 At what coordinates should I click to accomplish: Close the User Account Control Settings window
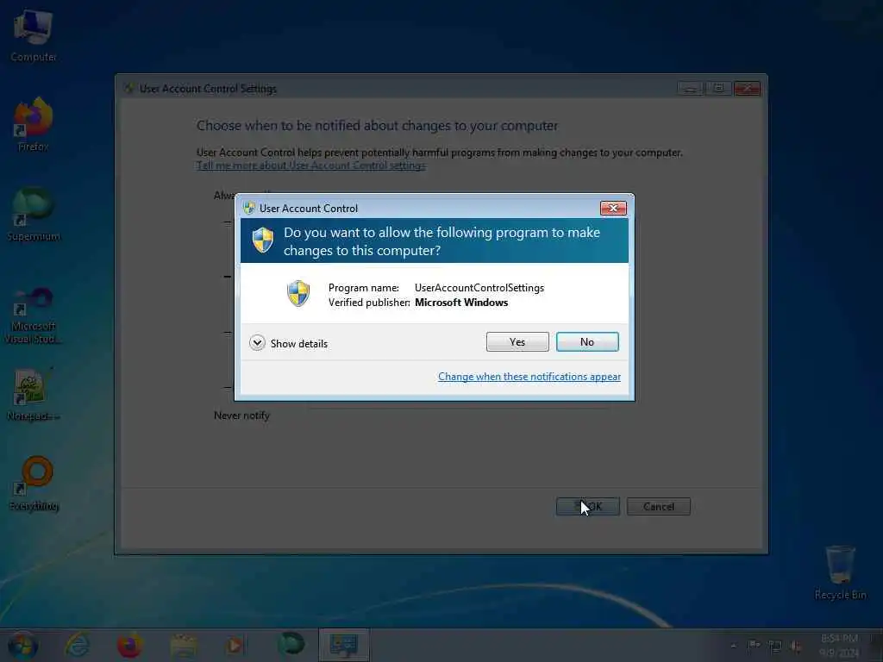(747, 89)
